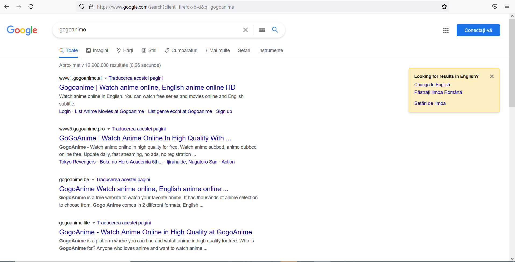Bookmark the page with the star icon
Image resolution: width=515 pixels, height=262 pixels.
click(444, 6)
